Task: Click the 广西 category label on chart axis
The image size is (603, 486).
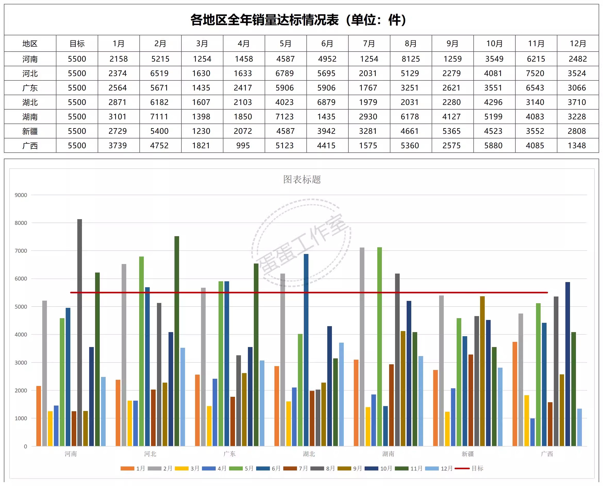Action: pyautogui.click(x=547, y=454)
